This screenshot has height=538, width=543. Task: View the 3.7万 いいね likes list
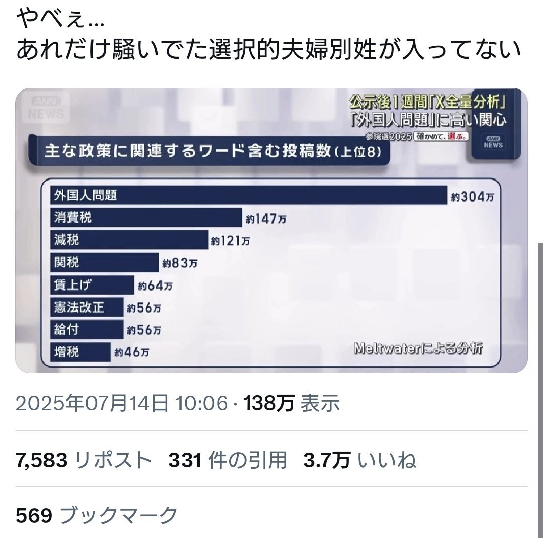[x=359, y=460]
